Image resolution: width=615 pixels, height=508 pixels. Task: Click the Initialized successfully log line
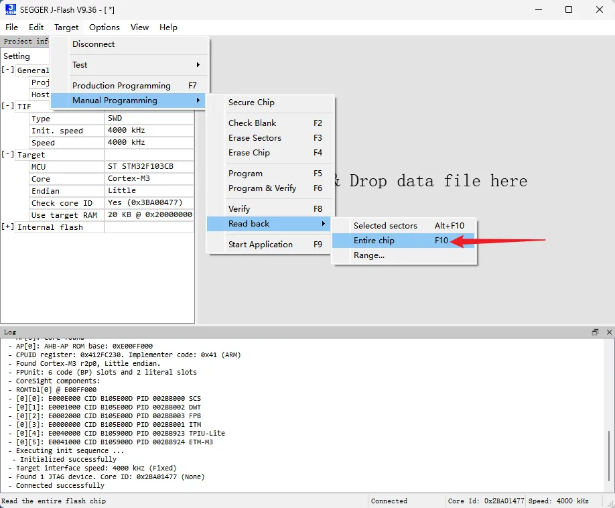click(68, 459)
